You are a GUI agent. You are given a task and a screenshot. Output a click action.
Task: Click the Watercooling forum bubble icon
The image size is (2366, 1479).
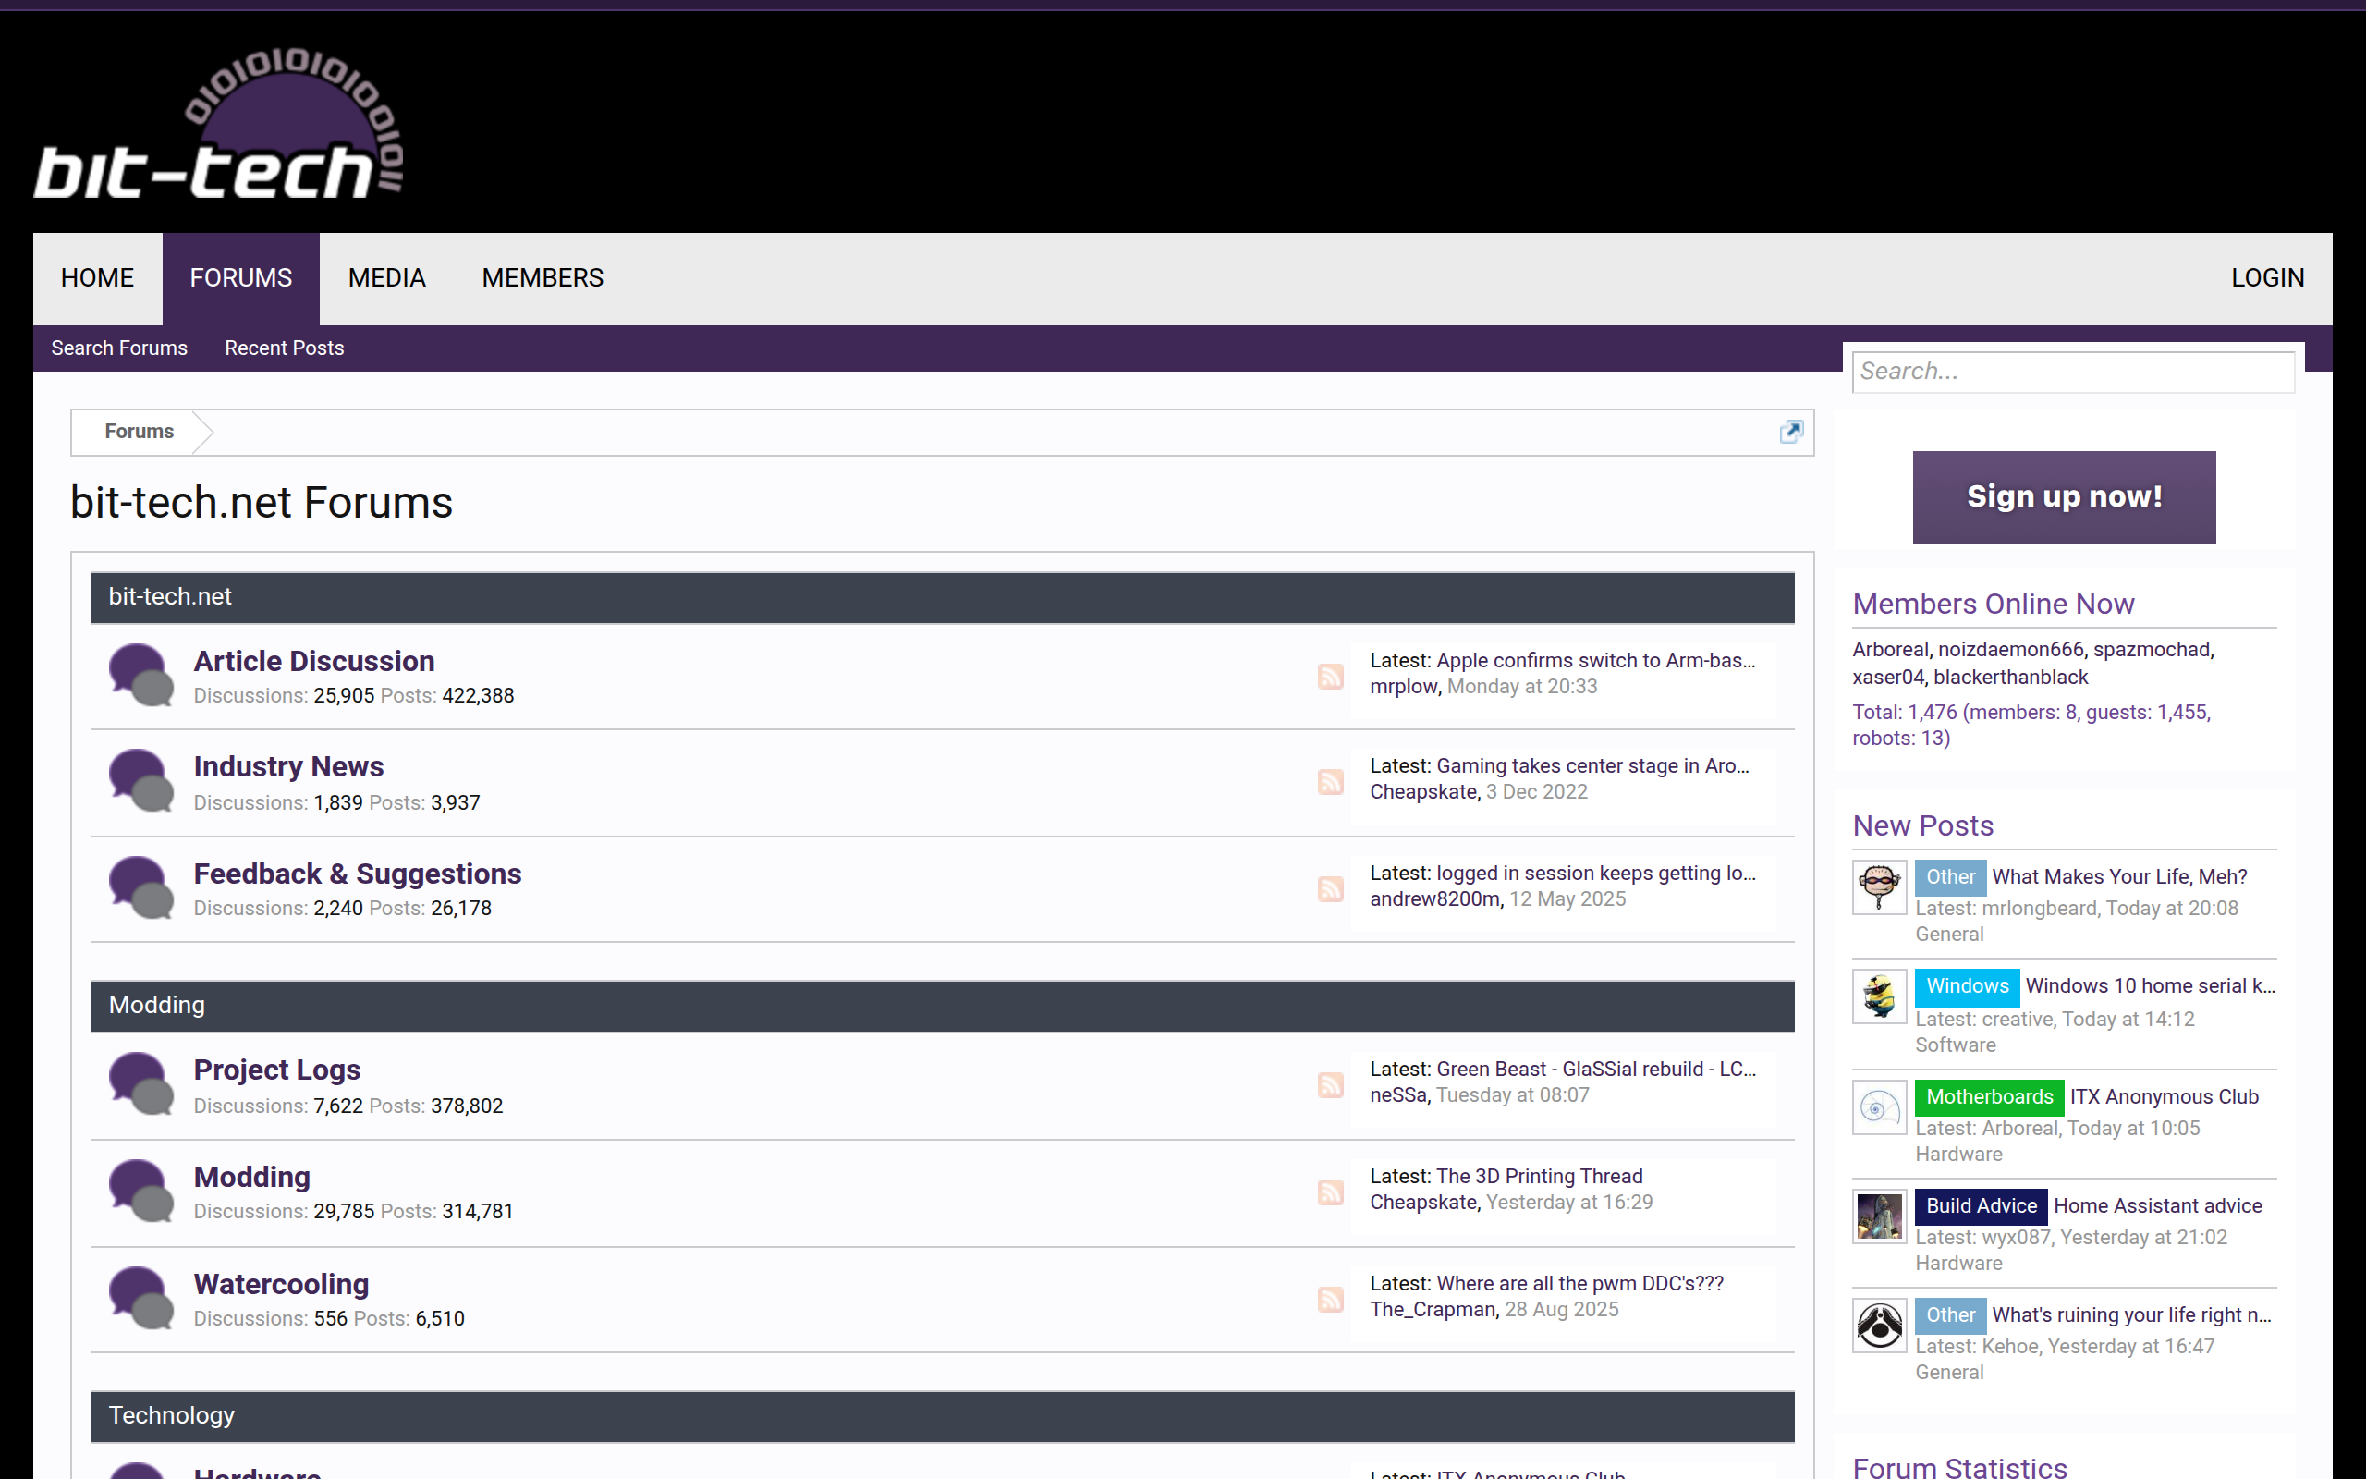pyautogui.click(x=140, y=1299)
